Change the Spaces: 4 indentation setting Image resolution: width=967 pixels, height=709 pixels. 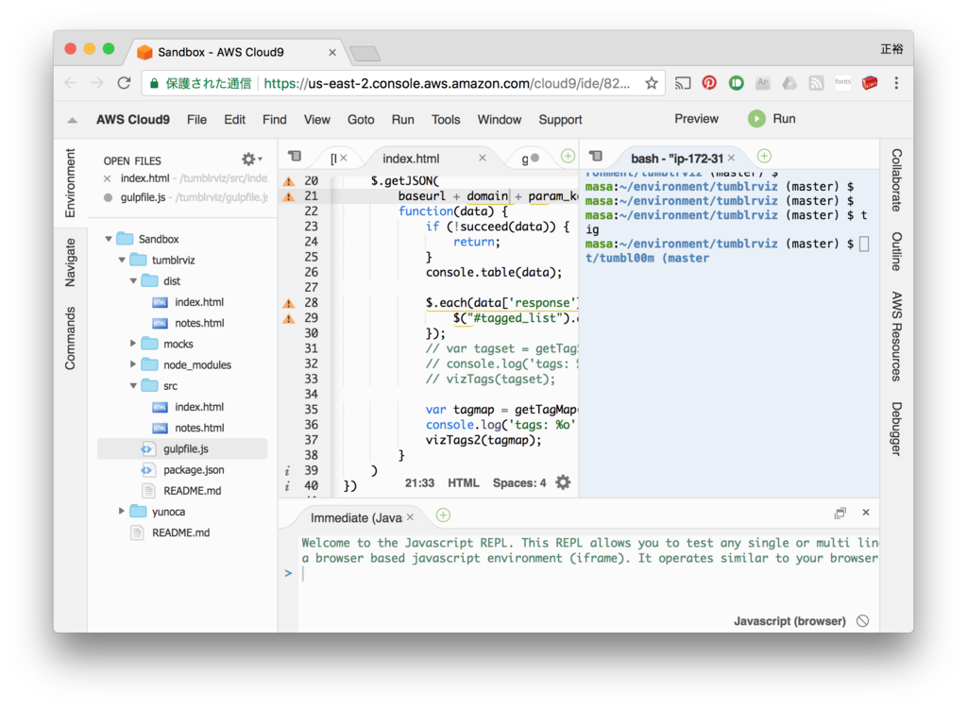pos(519,482)
